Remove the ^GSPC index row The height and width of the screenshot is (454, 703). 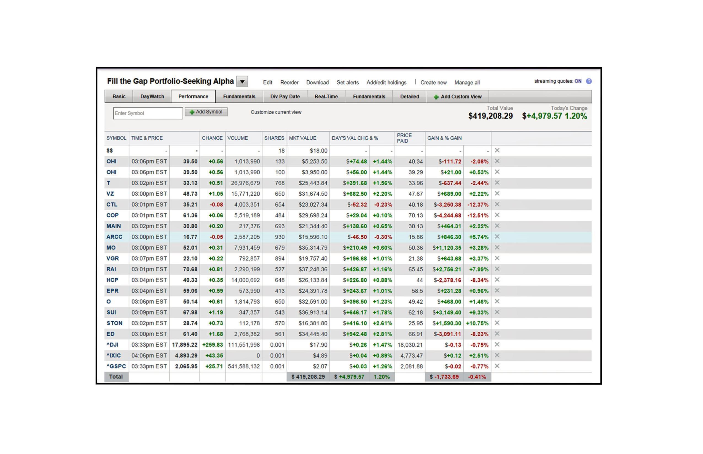(x=497, y=366)
